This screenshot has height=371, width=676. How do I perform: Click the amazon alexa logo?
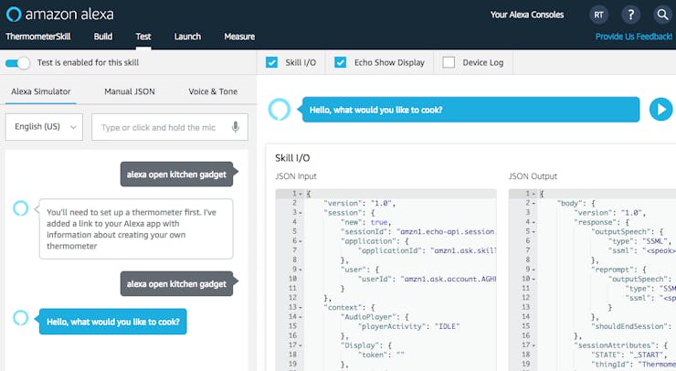coord(60,15)
